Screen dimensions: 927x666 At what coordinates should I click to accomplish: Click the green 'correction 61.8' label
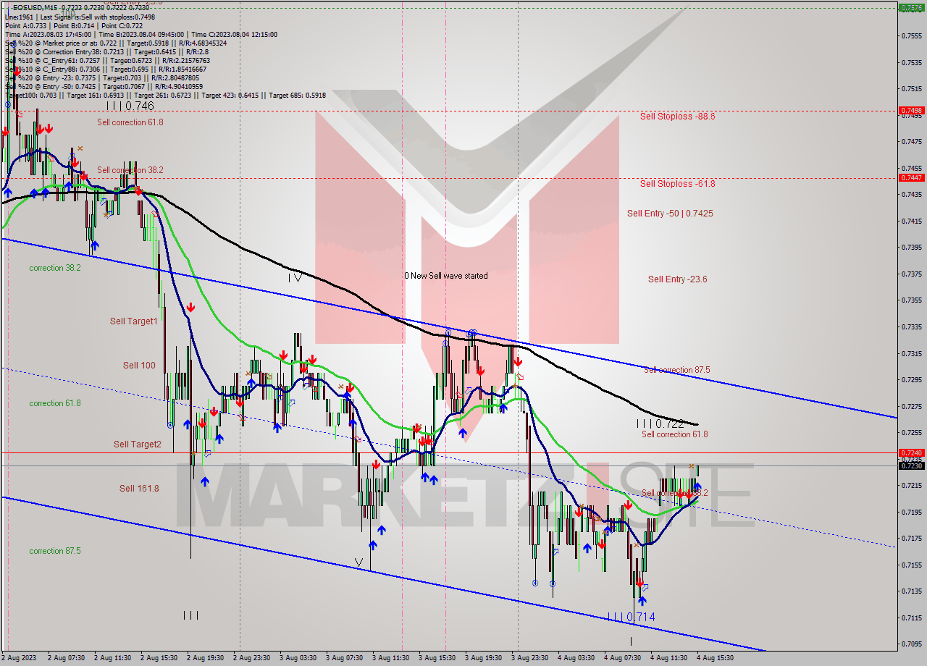pos(55,403)
